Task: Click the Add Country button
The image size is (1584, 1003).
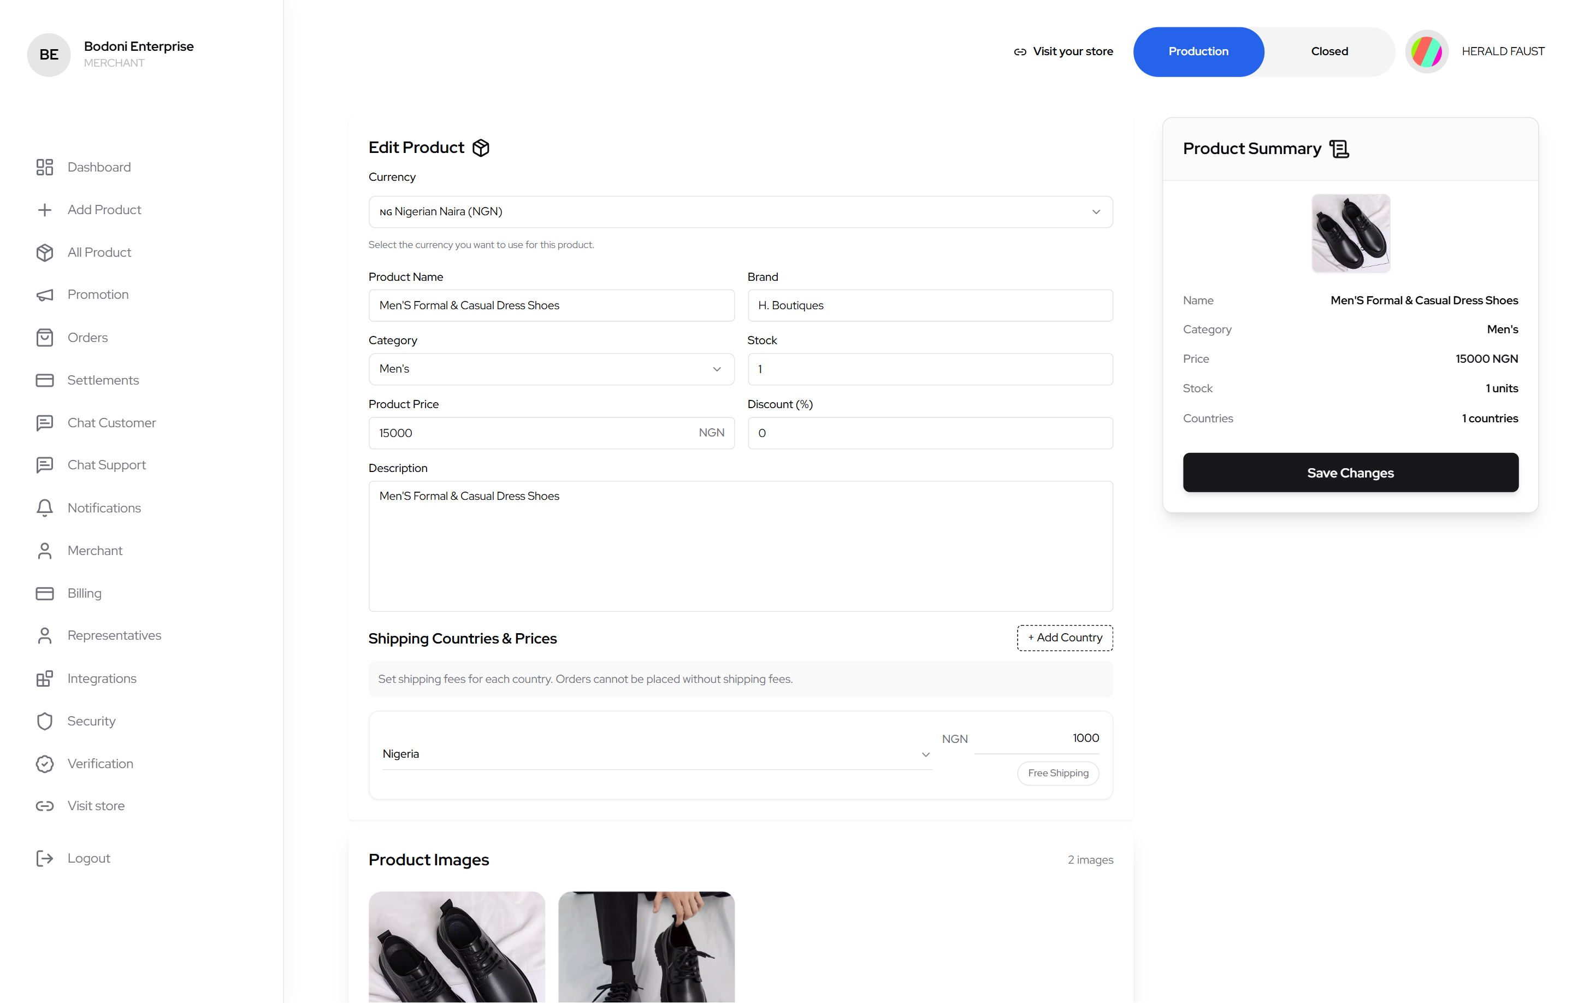Action: 1065,638
